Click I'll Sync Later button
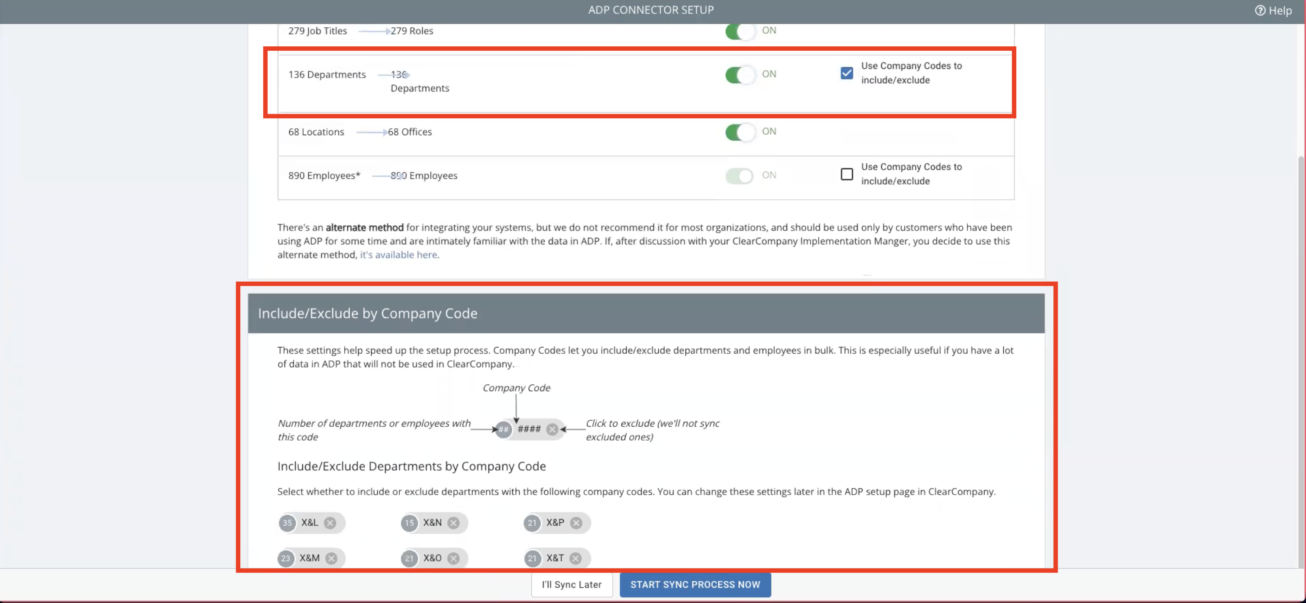This screenshot has width=1306, height=603. pyautogui.click(x=572, y=584)
